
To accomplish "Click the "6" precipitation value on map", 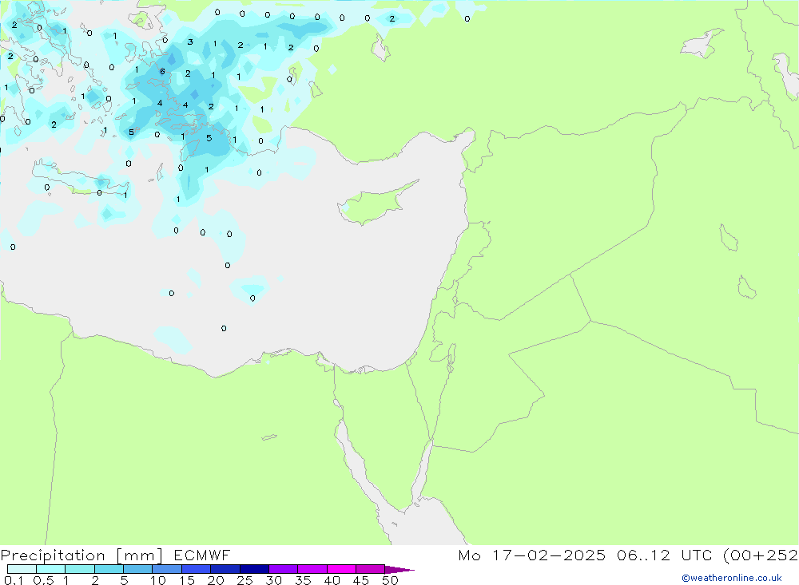I will tap(162, 71).
